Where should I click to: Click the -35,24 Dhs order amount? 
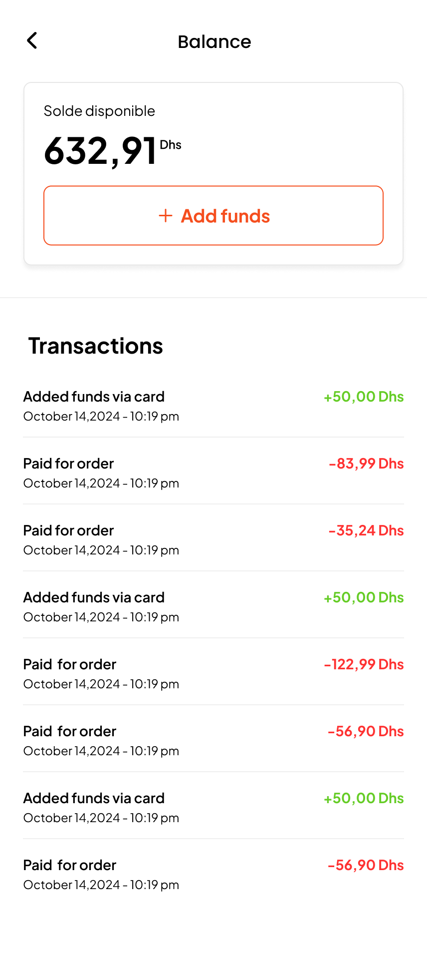click(366, 530)
